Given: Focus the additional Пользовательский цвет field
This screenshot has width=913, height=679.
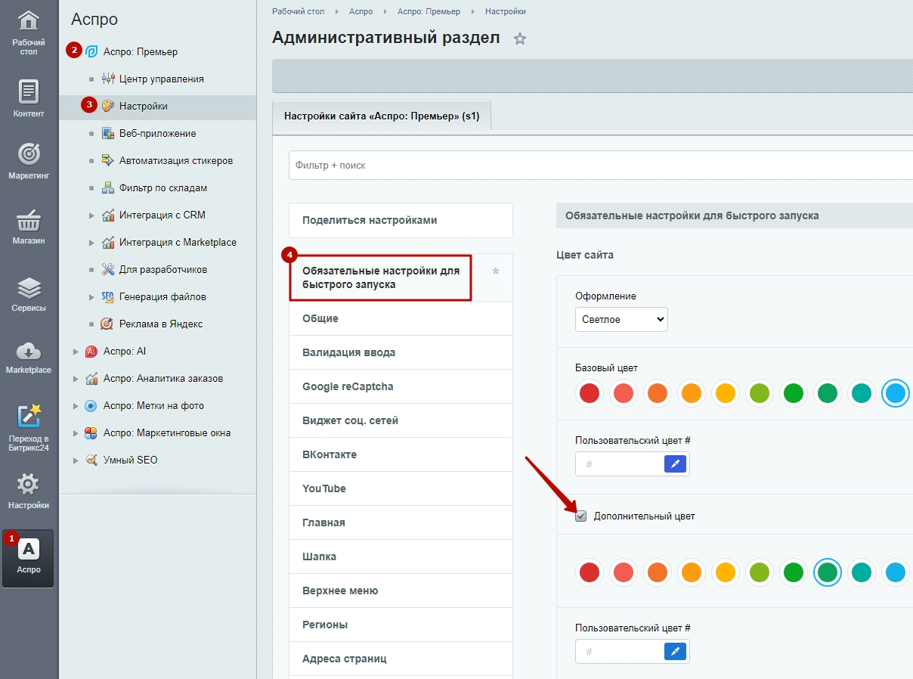Looking at the screenshot, I should 620,650.
